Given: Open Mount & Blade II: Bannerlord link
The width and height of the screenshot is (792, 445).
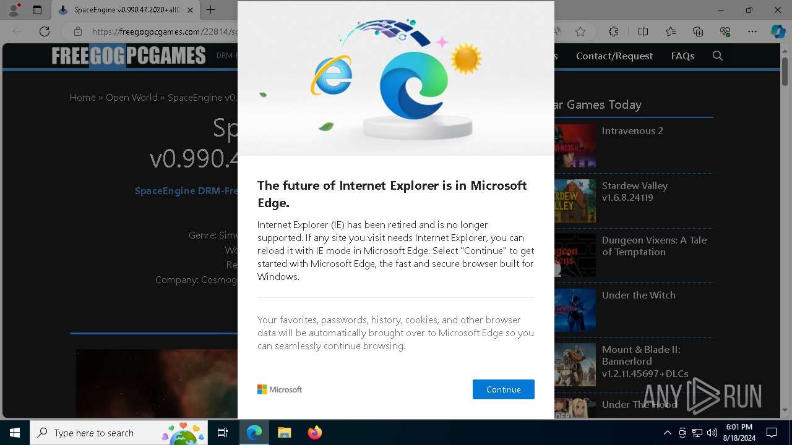Looking at the screenshot, I should 645,362.
